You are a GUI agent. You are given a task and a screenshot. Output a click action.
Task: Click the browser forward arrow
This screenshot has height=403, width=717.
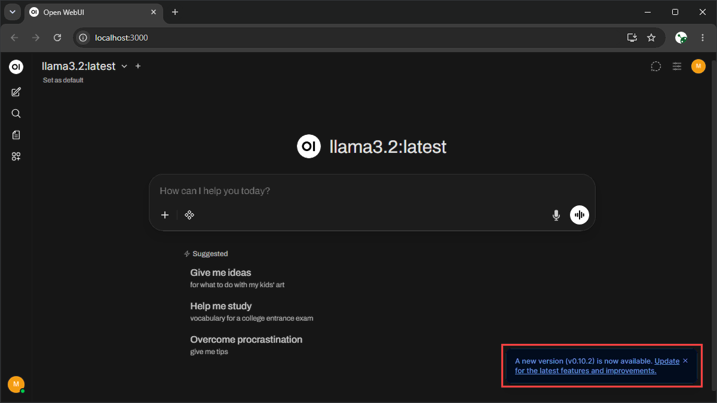(x=36, y=38)
